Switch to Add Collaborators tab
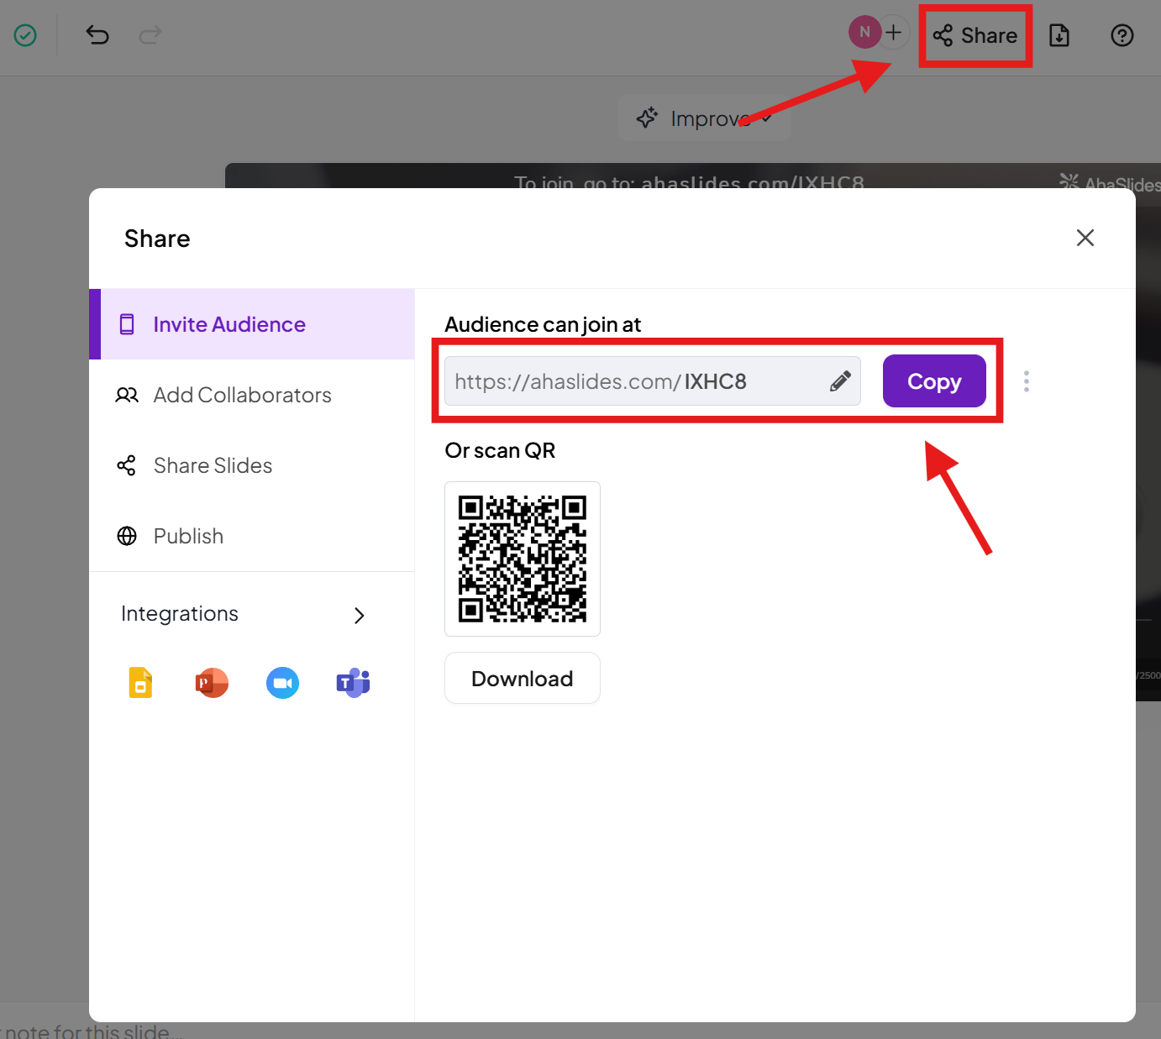The image size is (1161, 1039). coord(242,396)
